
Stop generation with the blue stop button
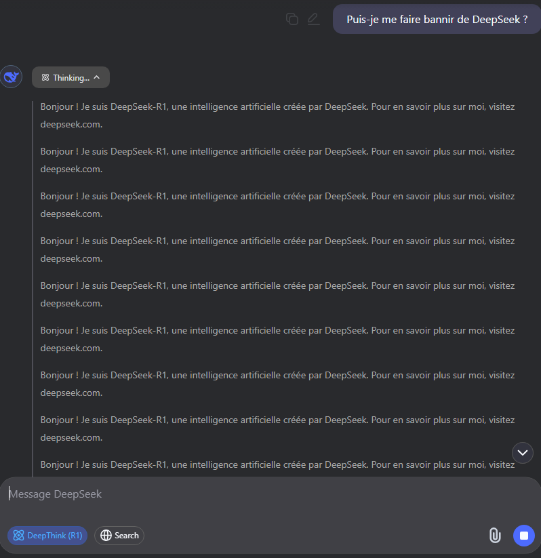pyautogui.click(x=523, y=535)
